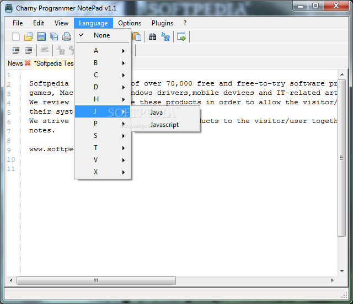The image size is (353, 304).
Task: Close the Charny NotePad window
Action: click(x=336, y=6)
